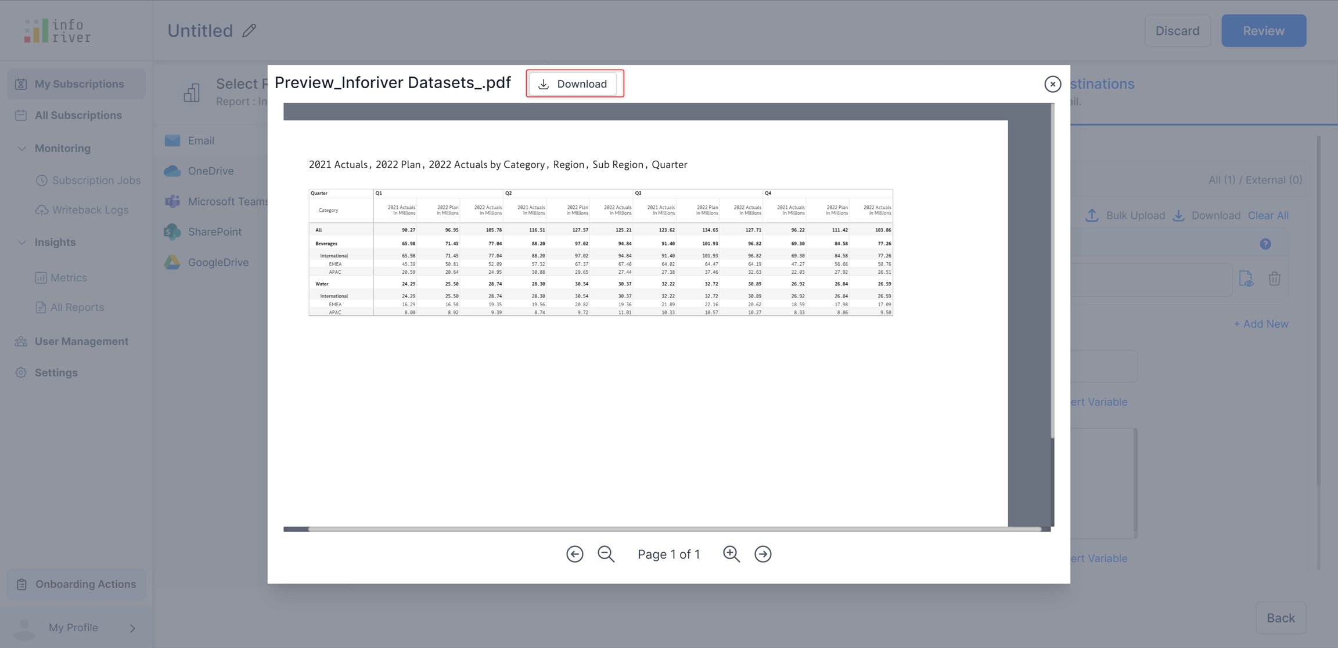Collapse the Monitoring section
This screenshot has width=1338, height=648.
(22, 149)
